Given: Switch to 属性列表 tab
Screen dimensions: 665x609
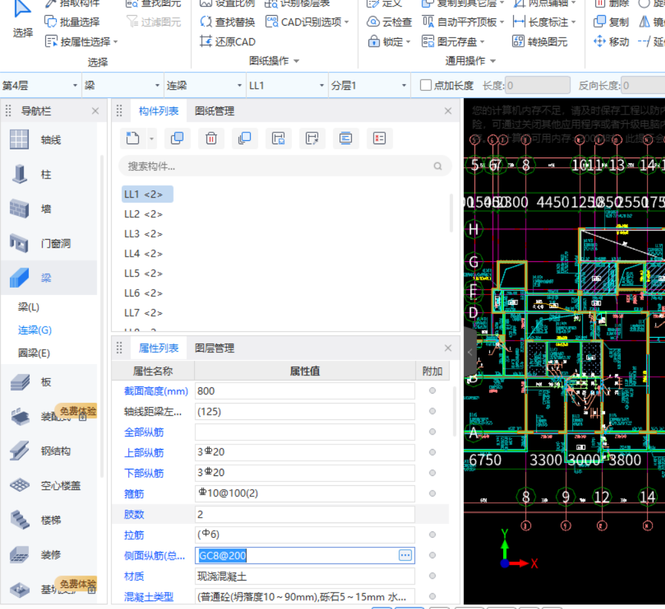Looking at the screenshot, I should click(159, 348).
